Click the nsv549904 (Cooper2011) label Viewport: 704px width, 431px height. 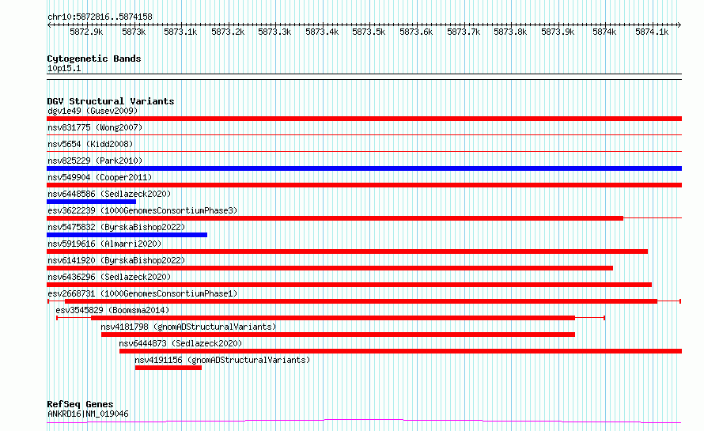tap(100, 177)
